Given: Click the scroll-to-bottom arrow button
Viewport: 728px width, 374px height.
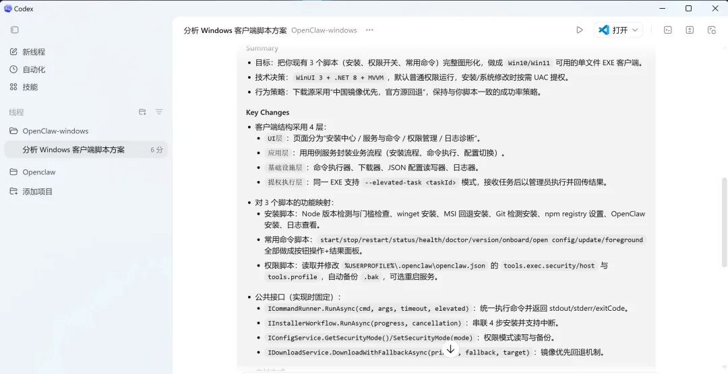Looking at the screenshot, I should click(450, 349).
